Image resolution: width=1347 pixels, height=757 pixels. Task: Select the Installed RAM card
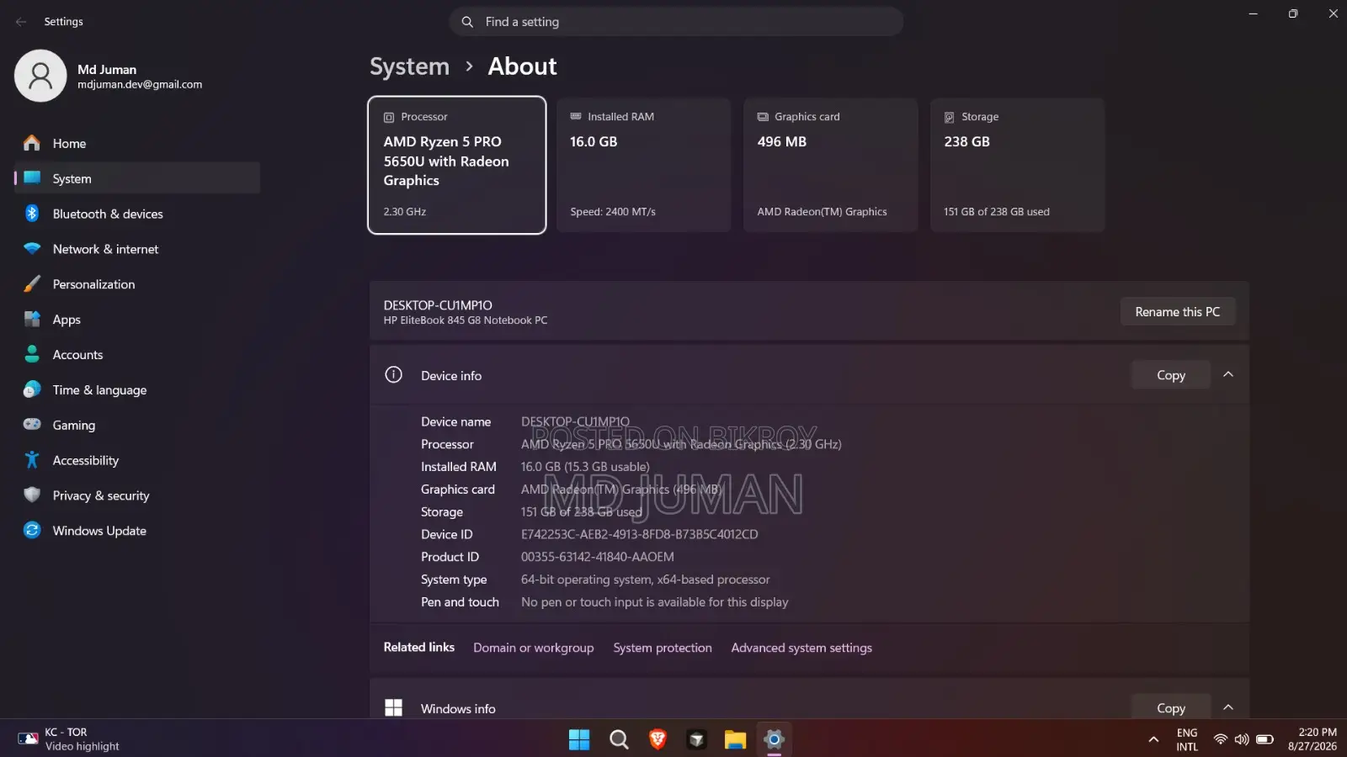[x=643, y=165]
